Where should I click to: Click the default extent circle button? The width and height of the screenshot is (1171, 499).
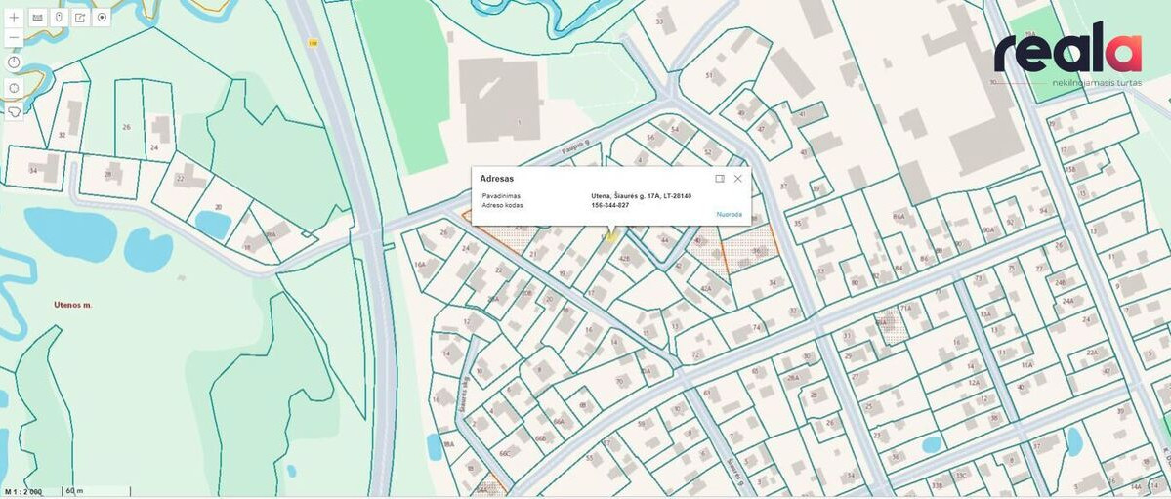(15, 88)
